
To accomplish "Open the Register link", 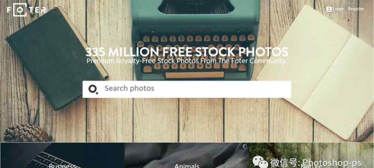I will tap(356, 9).
